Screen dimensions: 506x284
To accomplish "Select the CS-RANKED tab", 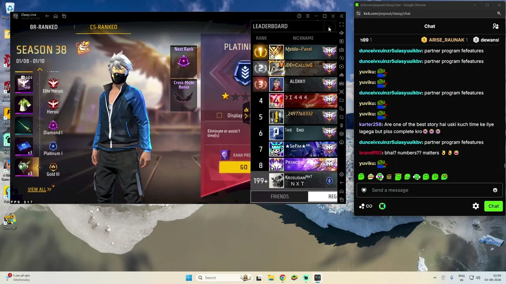I will [104, 27].
